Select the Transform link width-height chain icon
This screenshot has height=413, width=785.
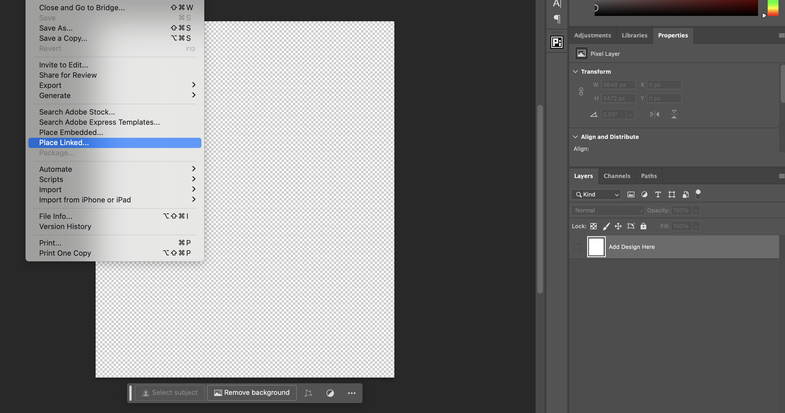581,91
